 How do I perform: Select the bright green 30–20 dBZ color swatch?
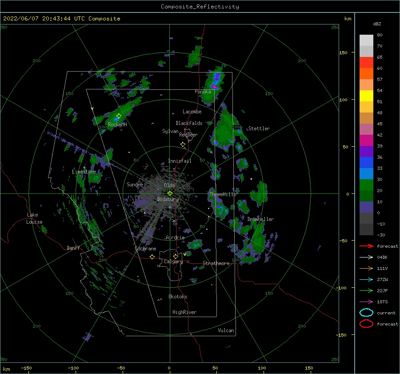tap(366, 185)
